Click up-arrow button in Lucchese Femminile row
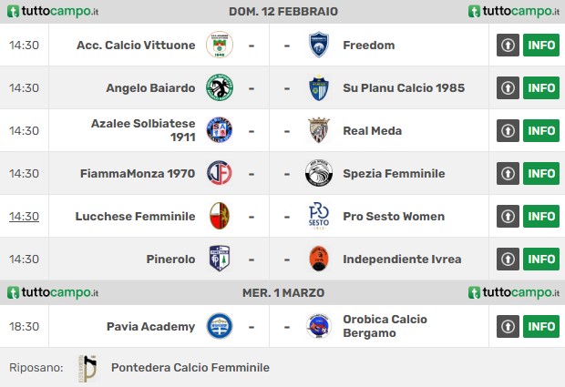 (508, 216)
